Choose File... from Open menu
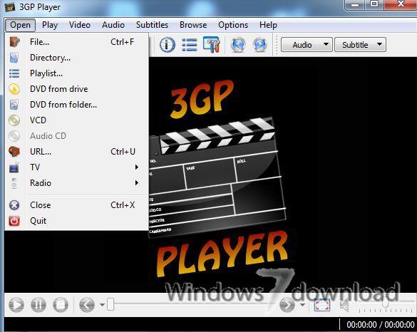This screenshot has height=332, width=417. pos(76,42)
